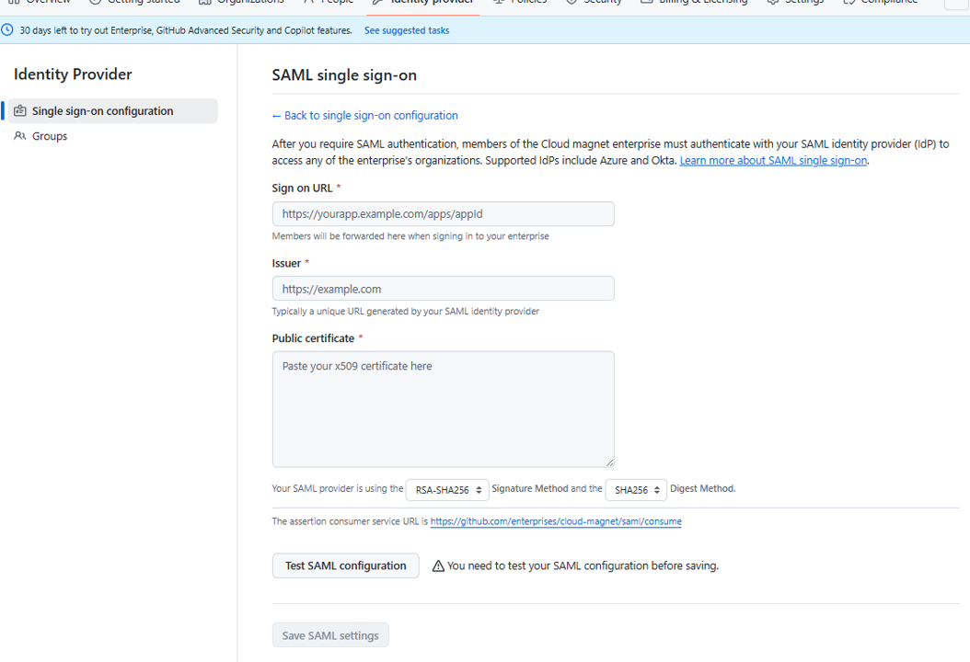This screenshot has height=662, width=970.
Task: Follow the See suggested tasks link
Action: [x=407, y=30]
